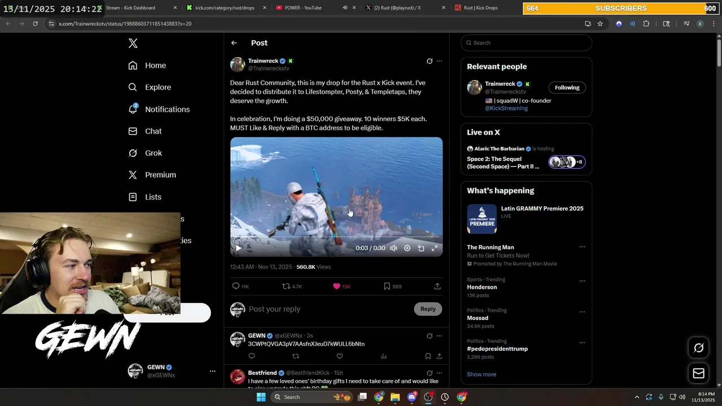722x406 pixels.
Task: Click Show more under trends
Action: (x=482, y=374)
